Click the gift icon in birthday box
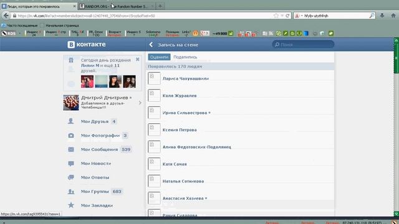 pos(71,60)
